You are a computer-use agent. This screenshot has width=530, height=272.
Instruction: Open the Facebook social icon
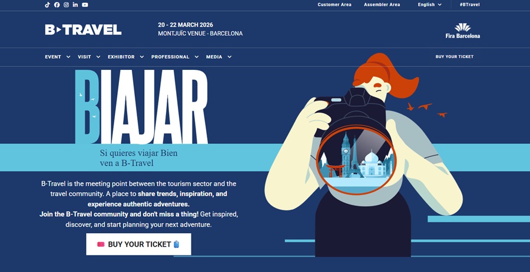click(57, 5)
